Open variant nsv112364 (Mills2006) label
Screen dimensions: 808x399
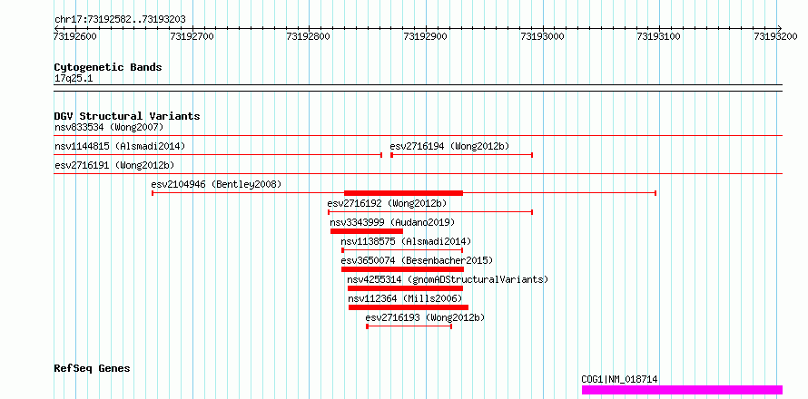[x=405, y=298]
